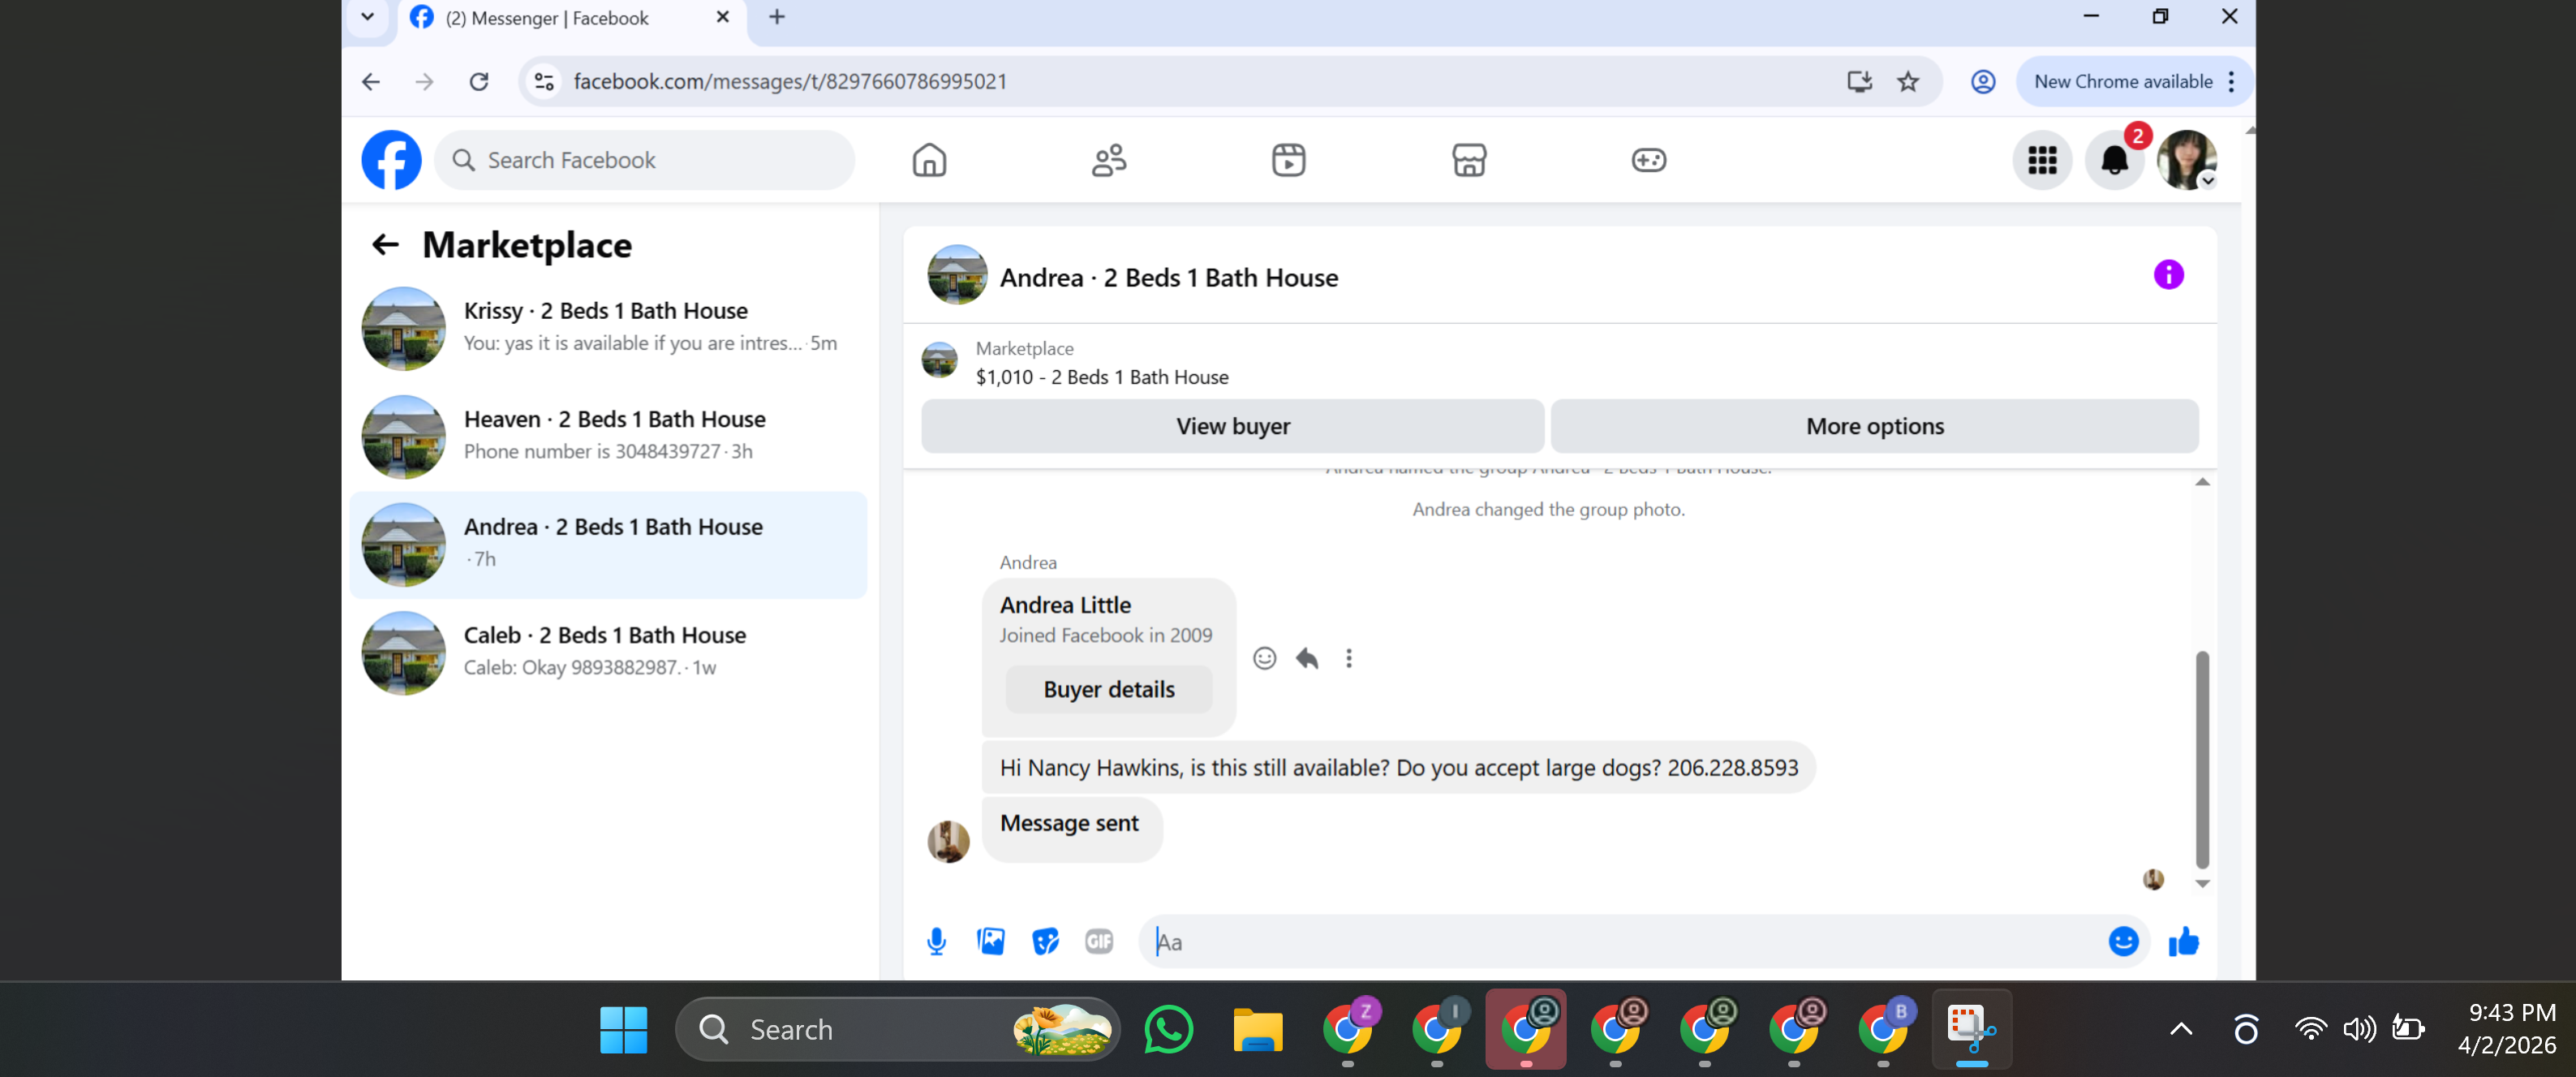Screen dimensions: 2576x1077
Task: Open the notifications bell
Action: tap(2114, 160)
